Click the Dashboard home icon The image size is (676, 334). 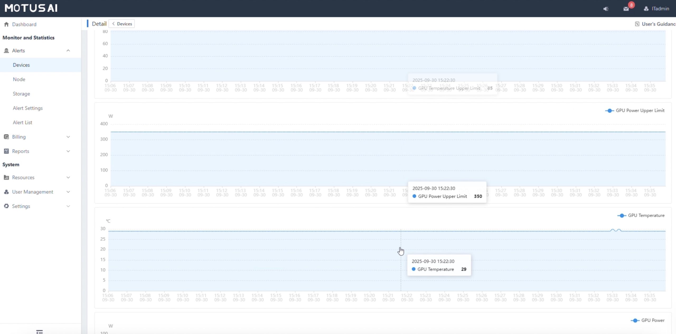[x=6, y=24]
